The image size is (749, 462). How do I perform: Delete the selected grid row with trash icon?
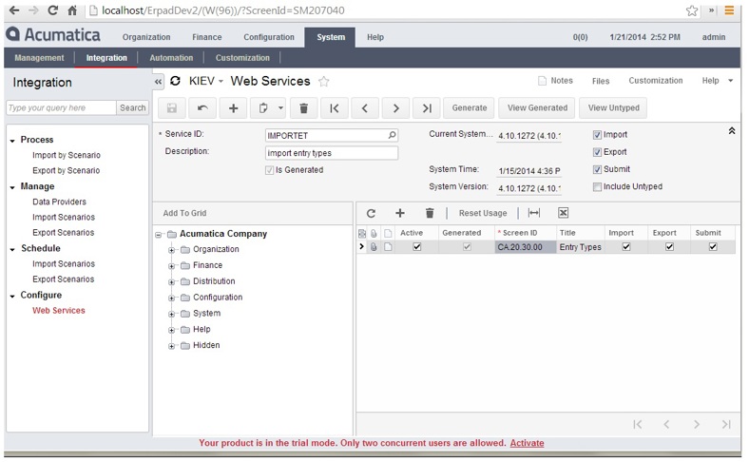click(430, 213)
